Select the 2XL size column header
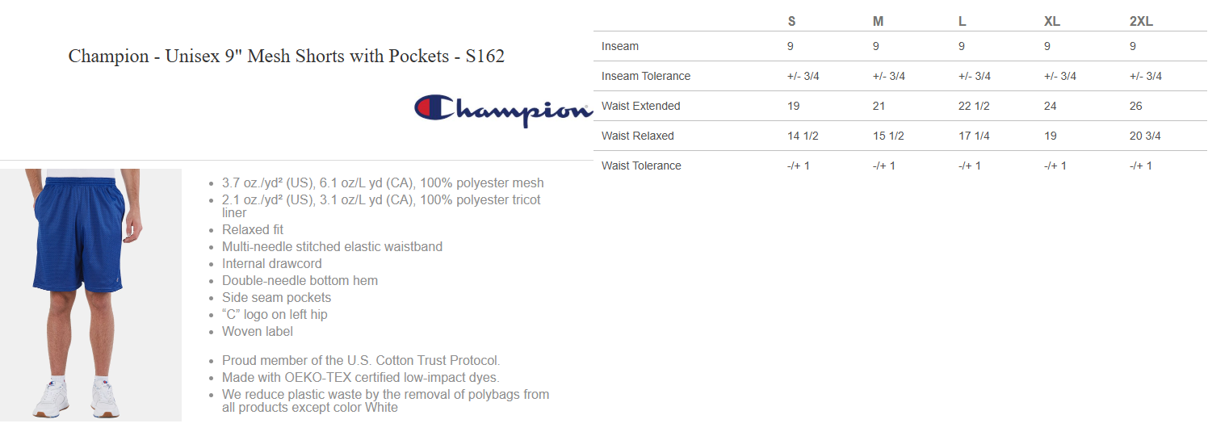The image size is (1208, 436). click(x=1141, y=22)
